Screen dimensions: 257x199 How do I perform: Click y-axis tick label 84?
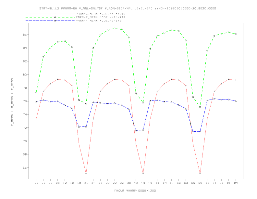click(x=25, y=48)
